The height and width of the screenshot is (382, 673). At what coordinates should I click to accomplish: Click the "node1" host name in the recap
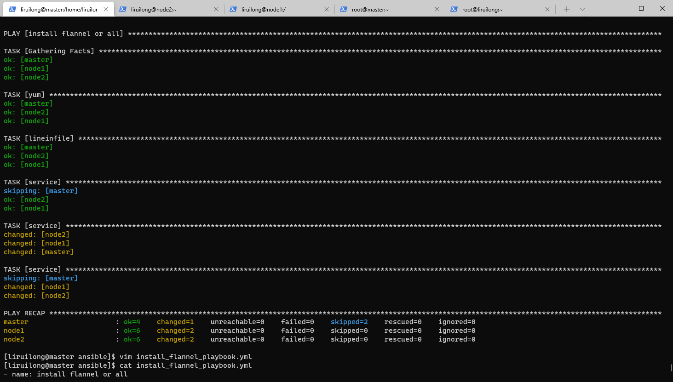(x=14, y=331)
